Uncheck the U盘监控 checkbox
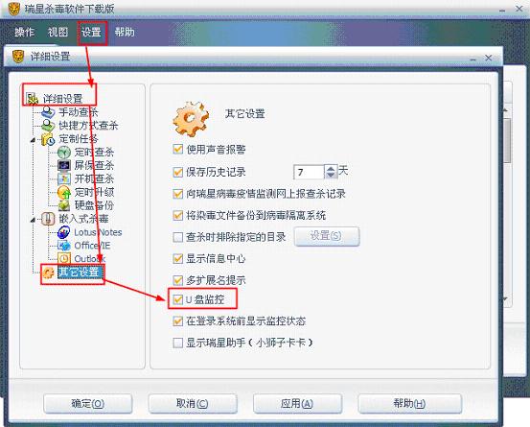This screenshot has height=427, width=530. [178, 299]
